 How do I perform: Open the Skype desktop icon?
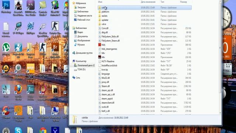(x=18, y=130)
